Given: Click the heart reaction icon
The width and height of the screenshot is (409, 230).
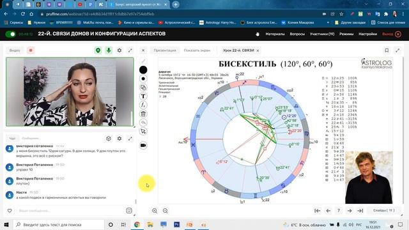Looking at the screenshot, I should point(10,210).
